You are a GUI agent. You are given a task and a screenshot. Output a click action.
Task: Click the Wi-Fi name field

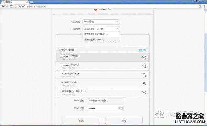(105, 101)
